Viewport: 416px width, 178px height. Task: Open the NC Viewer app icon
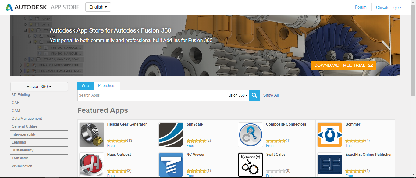tap(171, 165)
